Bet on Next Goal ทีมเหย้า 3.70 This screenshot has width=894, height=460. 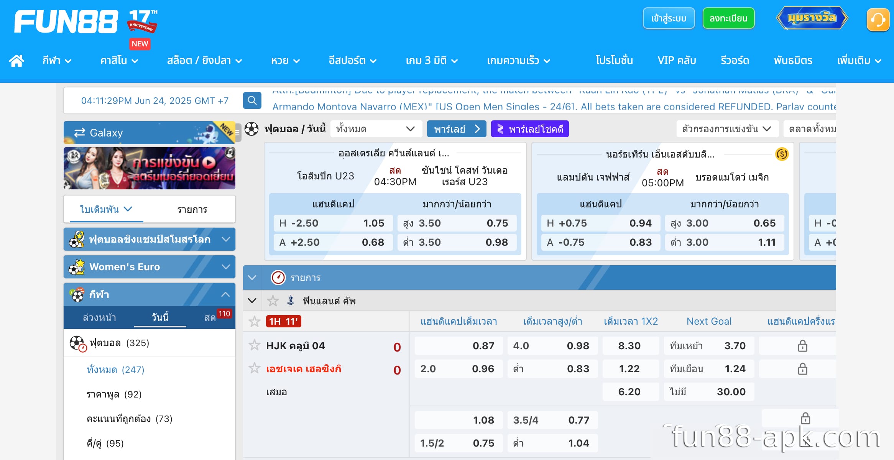(x=709, y=346)
